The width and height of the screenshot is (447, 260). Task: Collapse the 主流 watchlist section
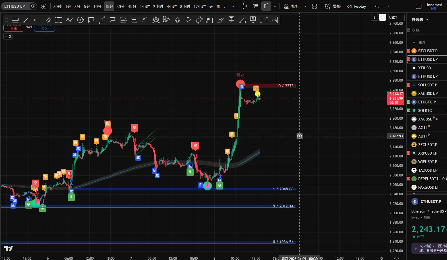(414, 42)
